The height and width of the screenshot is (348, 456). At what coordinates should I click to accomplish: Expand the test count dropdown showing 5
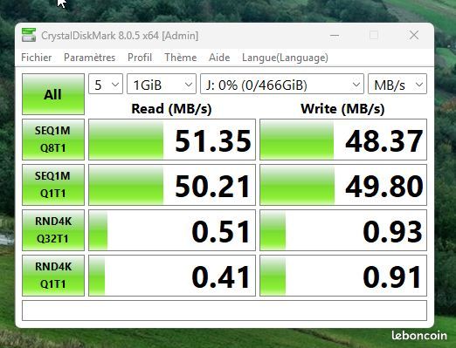click(x=106, y=84)
